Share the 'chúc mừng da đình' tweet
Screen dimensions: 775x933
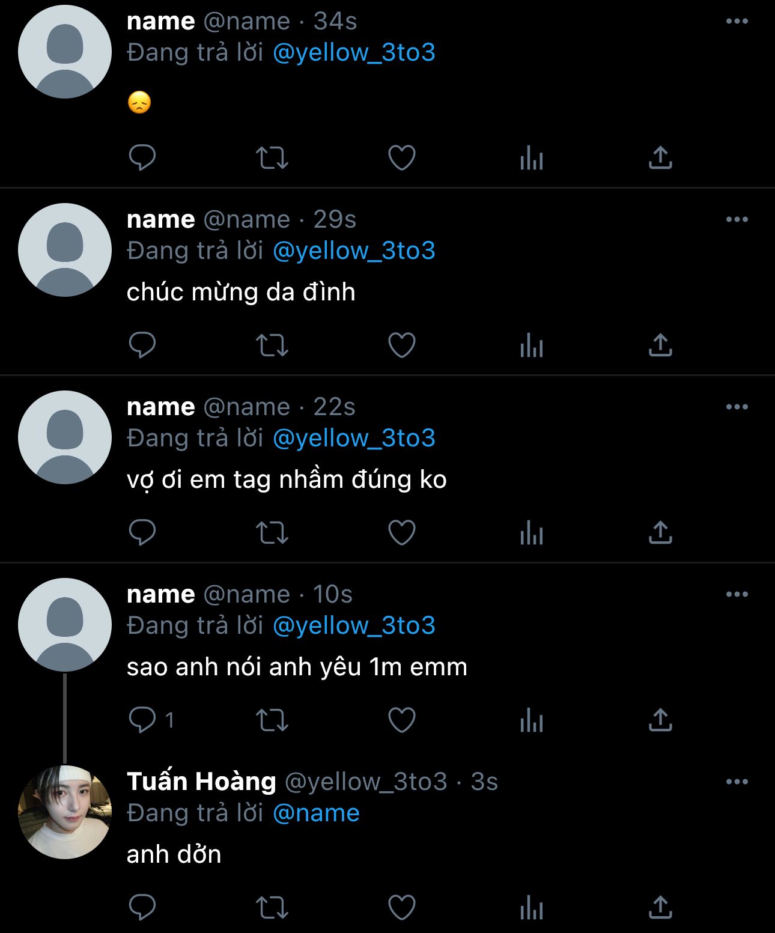click(660, 345)
